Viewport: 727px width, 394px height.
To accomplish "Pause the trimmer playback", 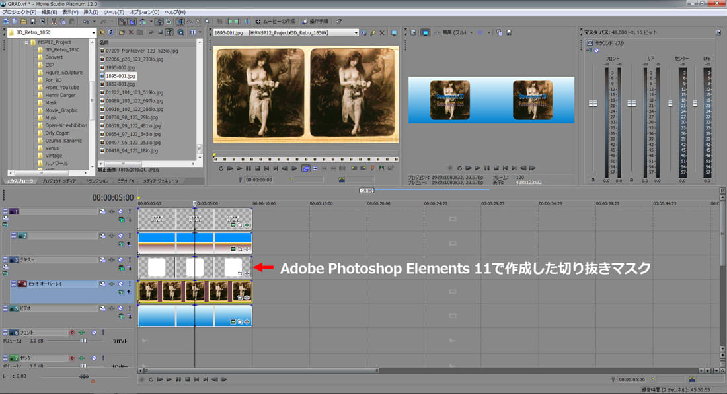I will pos(249,168).
